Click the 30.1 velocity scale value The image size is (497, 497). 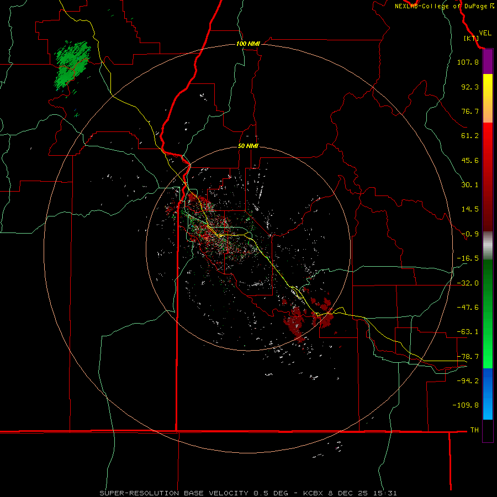pyautogui.click(x=470, y=185)
